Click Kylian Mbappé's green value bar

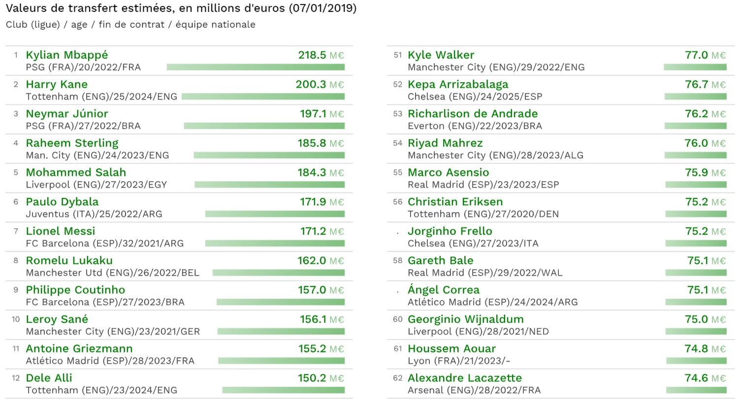(x=256, y=67)
